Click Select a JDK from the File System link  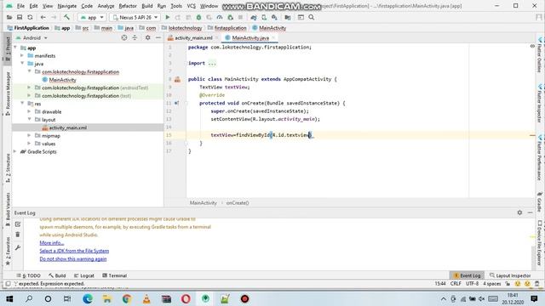click(x=74, y=251)
